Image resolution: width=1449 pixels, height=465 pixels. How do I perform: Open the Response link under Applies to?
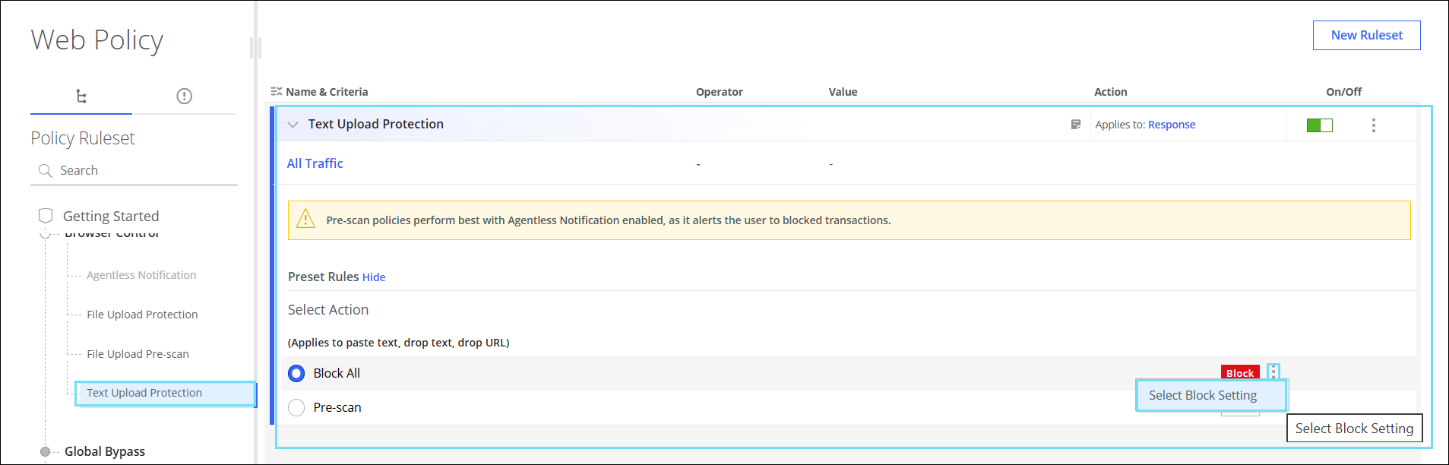[x=1171, y=125]
